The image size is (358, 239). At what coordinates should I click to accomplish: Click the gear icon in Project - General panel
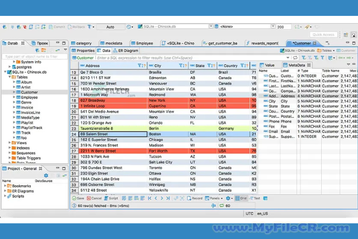click(46, 175)
